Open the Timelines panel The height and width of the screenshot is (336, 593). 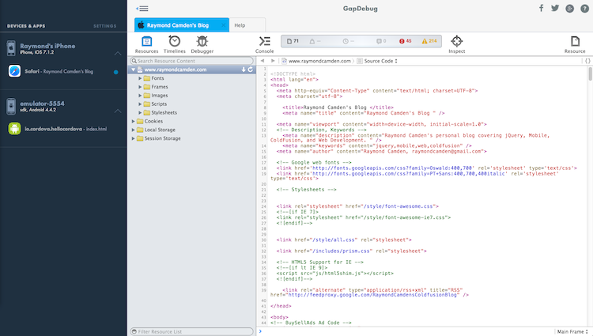point(175,44)
